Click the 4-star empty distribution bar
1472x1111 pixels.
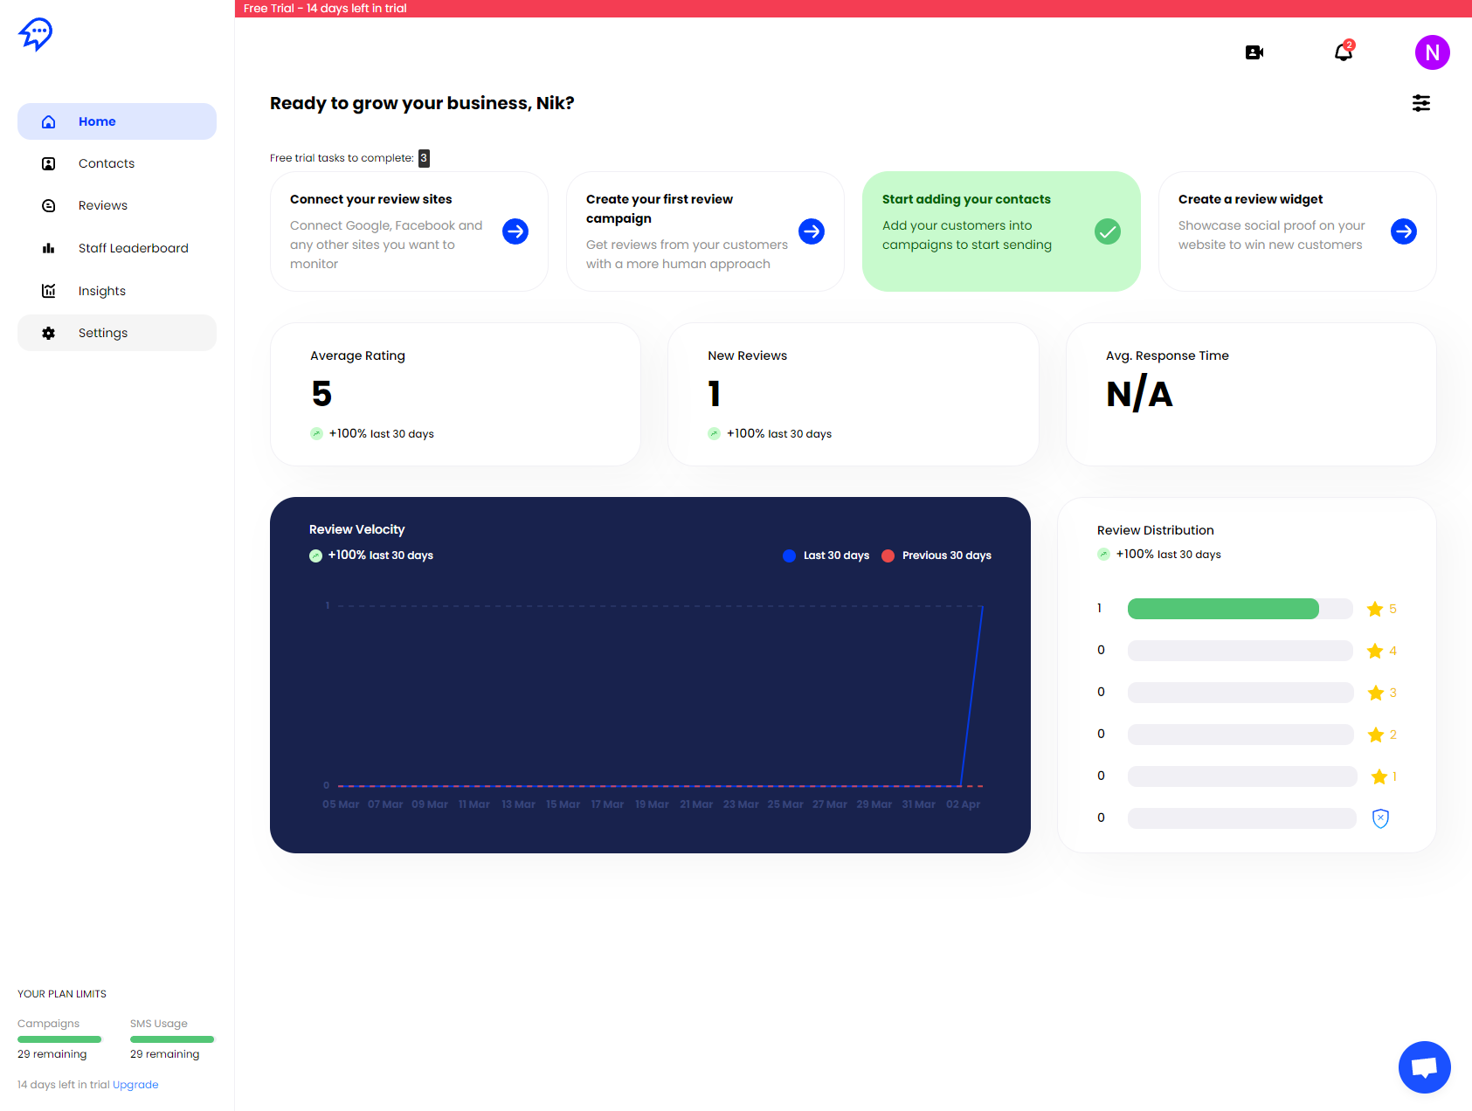(1240, 651)
